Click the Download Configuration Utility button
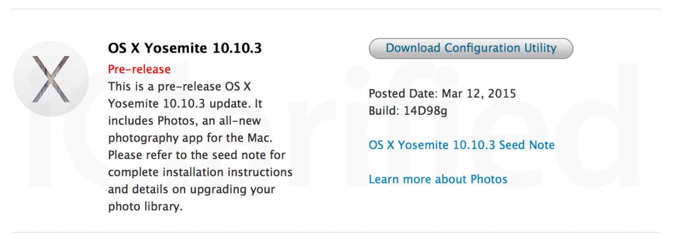 coord(471,48)
